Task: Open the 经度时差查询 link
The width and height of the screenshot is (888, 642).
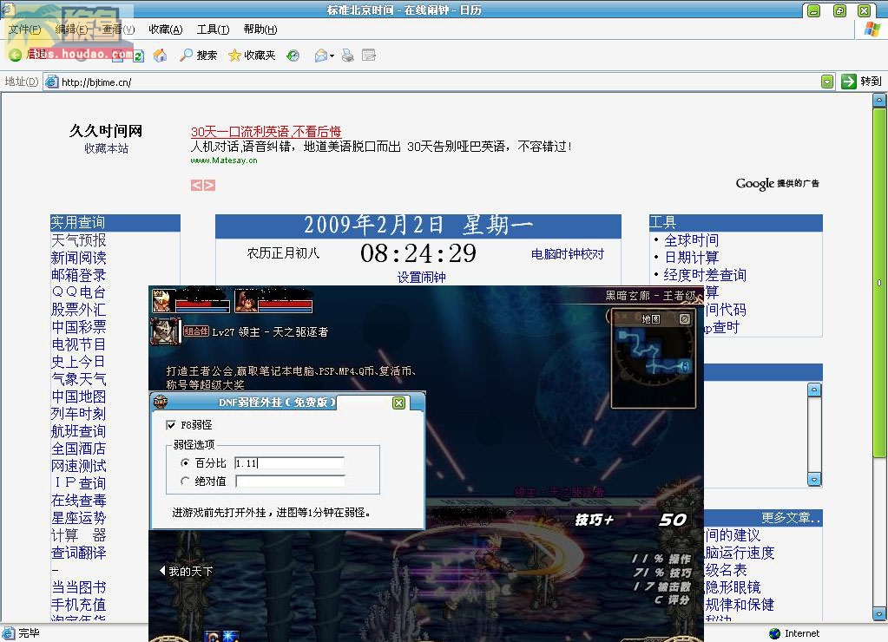Action: [x=705, y=275]
